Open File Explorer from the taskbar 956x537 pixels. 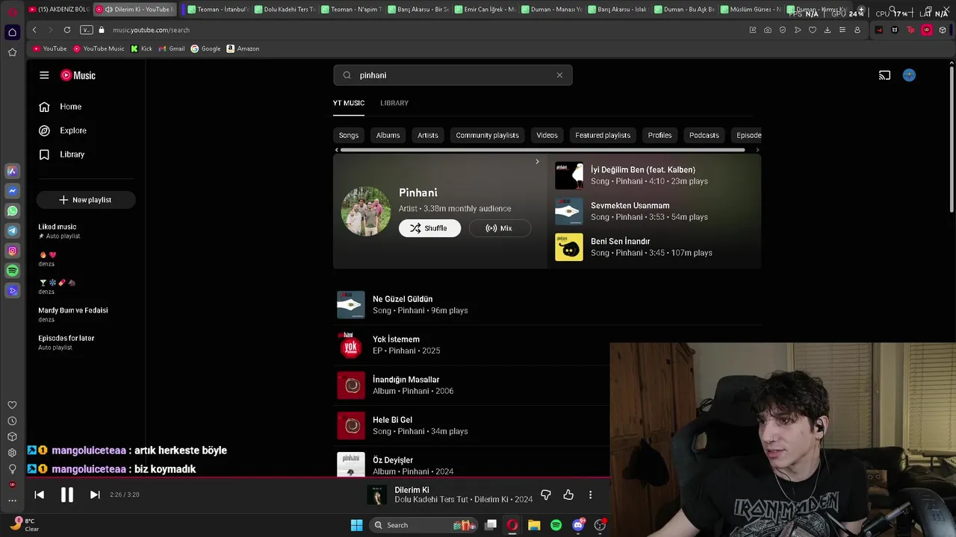[534, 525]
